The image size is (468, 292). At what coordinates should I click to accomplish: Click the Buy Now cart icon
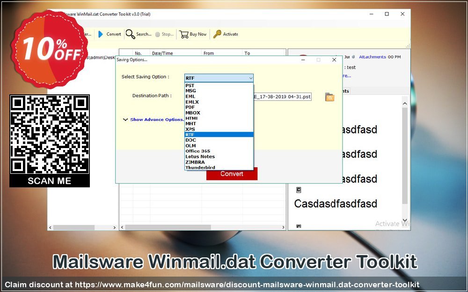184,34
